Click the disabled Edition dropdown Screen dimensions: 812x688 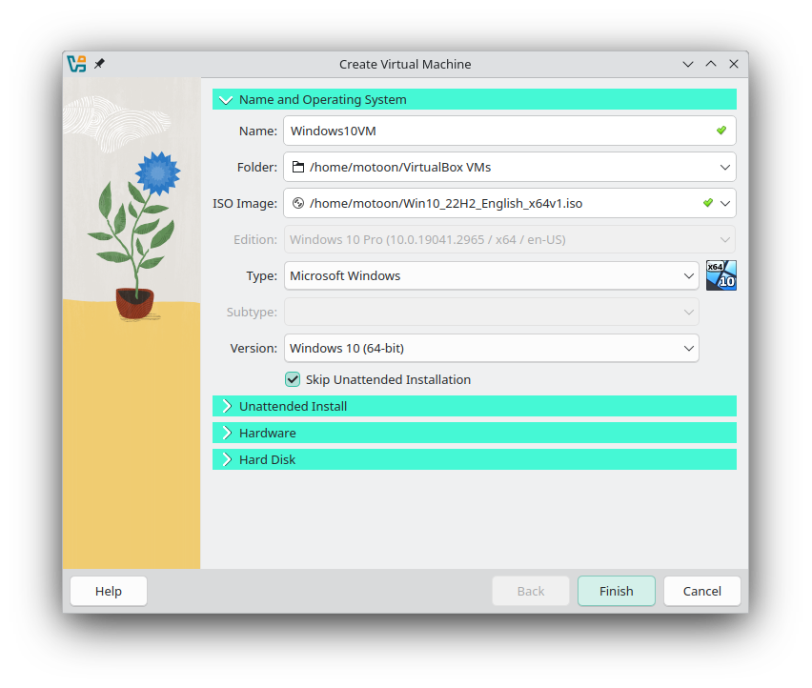[510, 240]
